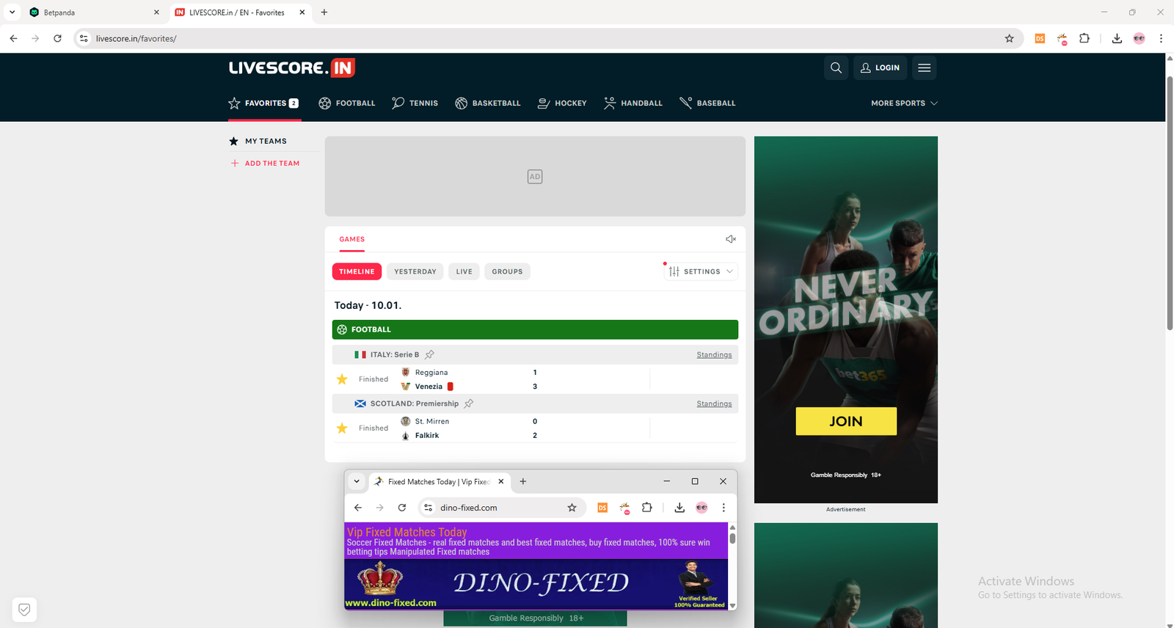Mute sound notifications speaker icon
Viewport: 1174px width, 628px height.
(730, 239)
